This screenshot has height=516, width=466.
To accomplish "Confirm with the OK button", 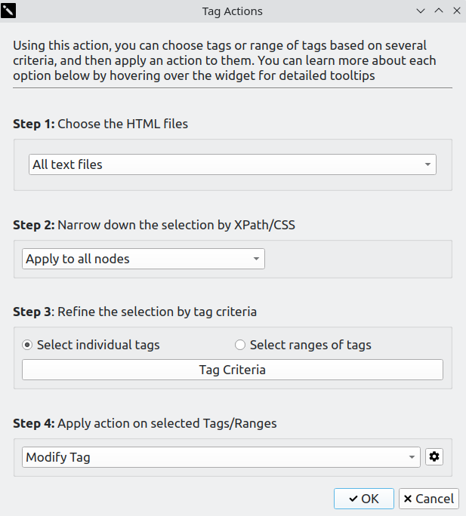I will pyautogui.click(x=363, y=499).
